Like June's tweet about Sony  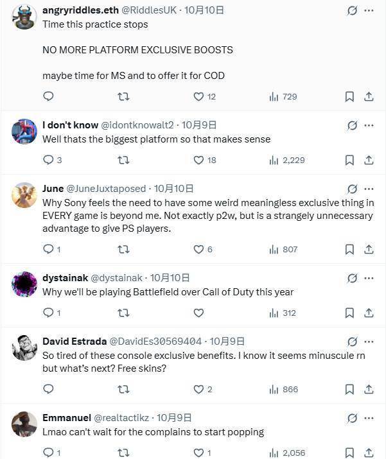click(199, 249)
